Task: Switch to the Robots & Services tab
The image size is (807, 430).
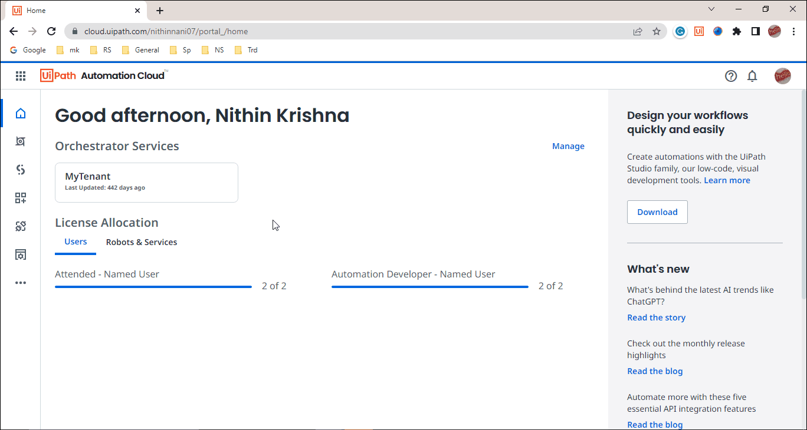Action: (x=142, y=242)
